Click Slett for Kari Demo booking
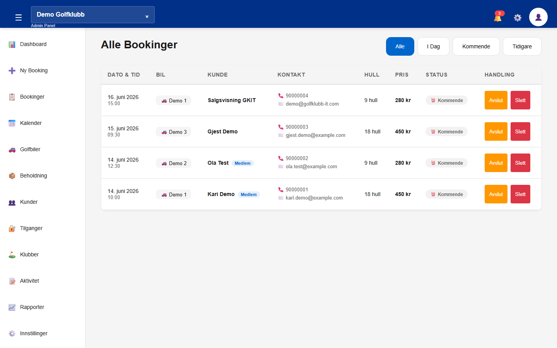 (x=520, y=194)
